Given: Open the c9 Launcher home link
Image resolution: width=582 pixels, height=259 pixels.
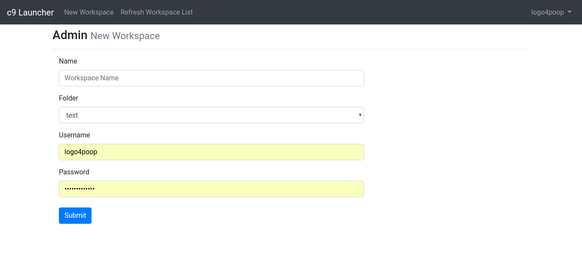Looking at the screenshot, I should 30,12.
